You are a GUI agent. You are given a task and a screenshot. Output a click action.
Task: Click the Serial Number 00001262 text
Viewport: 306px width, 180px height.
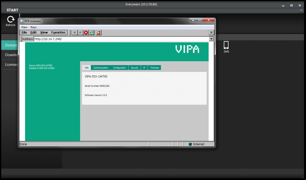click(x=97, y=86)
